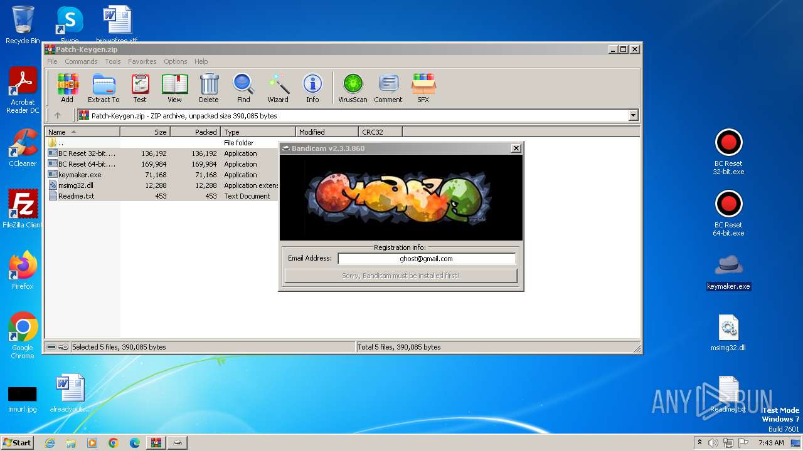
Task: Select the alreadyout Word document on desktop
Action: click(70, 393)
